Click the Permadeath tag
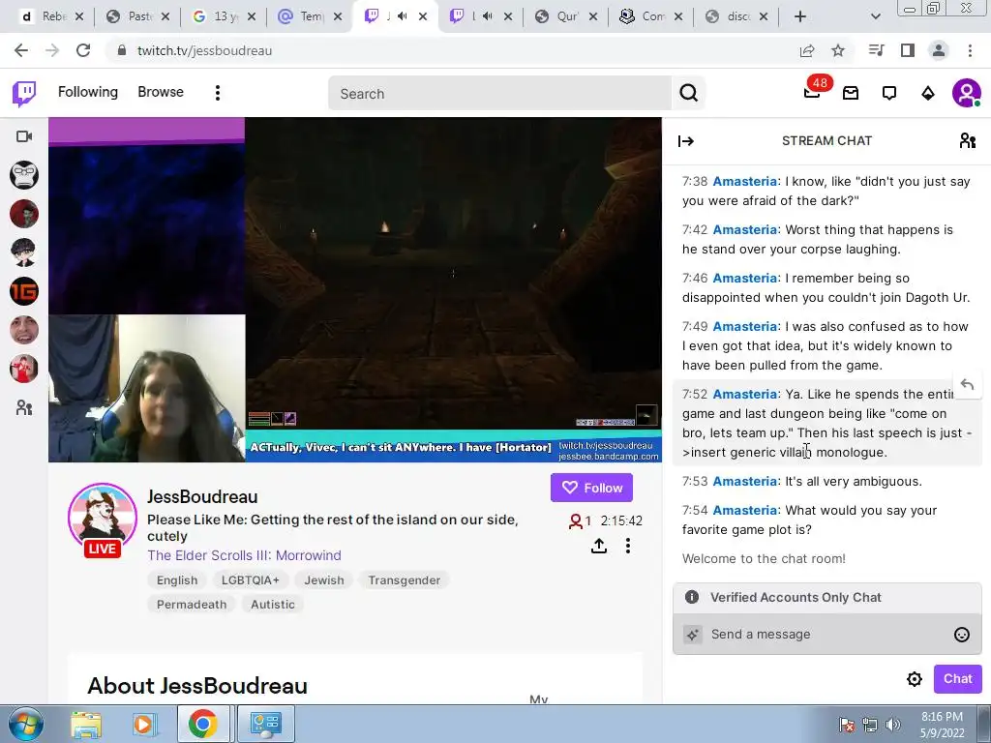Viewport: 991px width, 743px height. click(x=192, y=605)
